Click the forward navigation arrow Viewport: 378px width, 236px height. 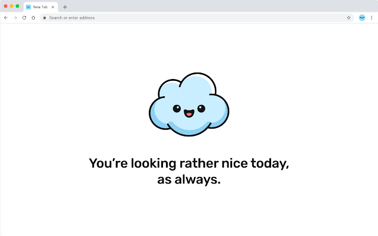pos(15,18)
